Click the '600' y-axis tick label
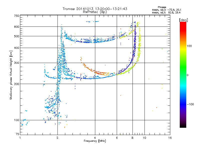This screenshot has height=150, width=200. pos(17,27)
